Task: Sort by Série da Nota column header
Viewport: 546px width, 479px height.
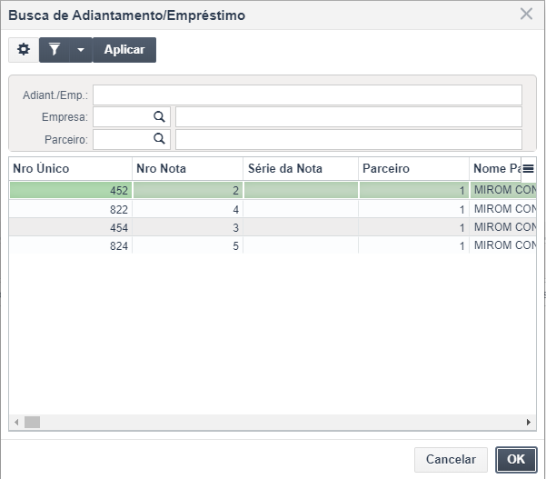Action: [301, 169]
